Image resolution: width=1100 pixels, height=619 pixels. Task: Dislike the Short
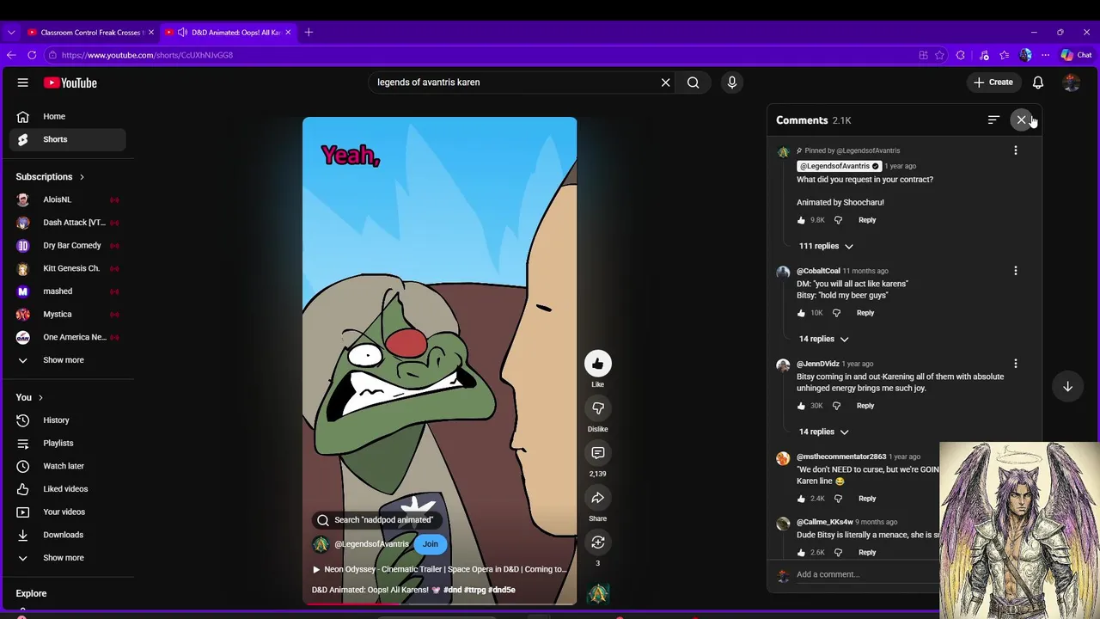click(598, 408)
